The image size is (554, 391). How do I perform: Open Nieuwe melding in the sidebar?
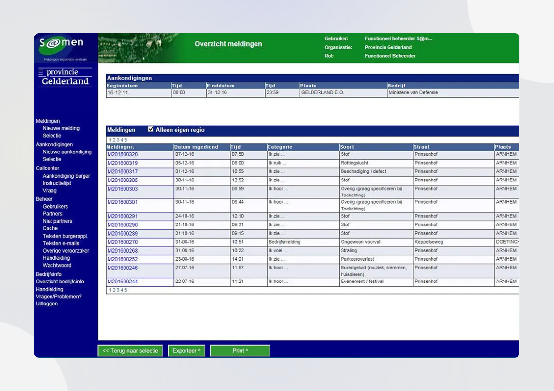(x=61, y=128)
